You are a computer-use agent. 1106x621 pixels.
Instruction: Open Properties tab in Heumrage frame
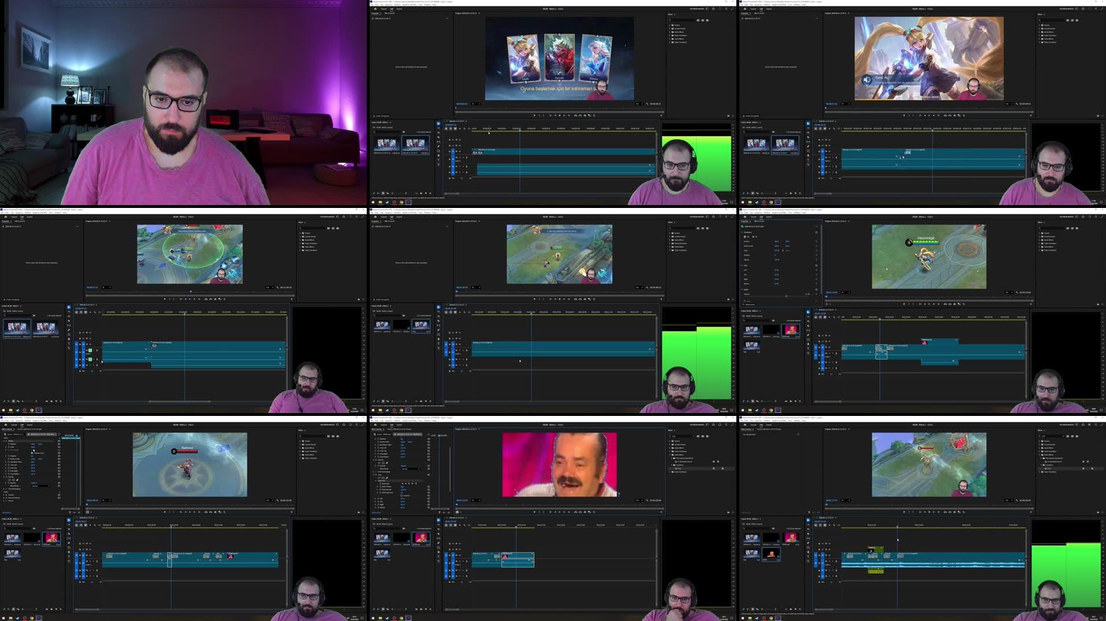coord(744,221)
